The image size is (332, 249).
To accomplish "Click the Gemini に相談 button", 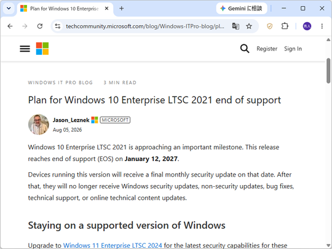I will tap(242, 9).
